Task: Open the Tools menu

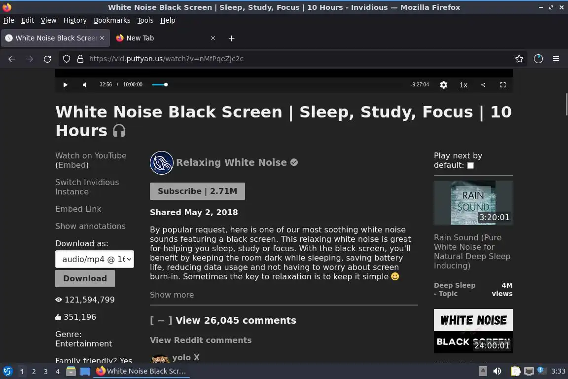Action: (x=145, y=20)
